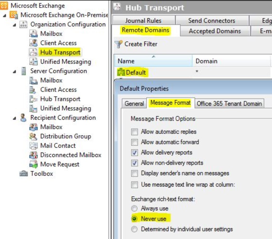Check Use message text line wrap at column
This screenshot has width=272, height=239.
coord(134,185)
